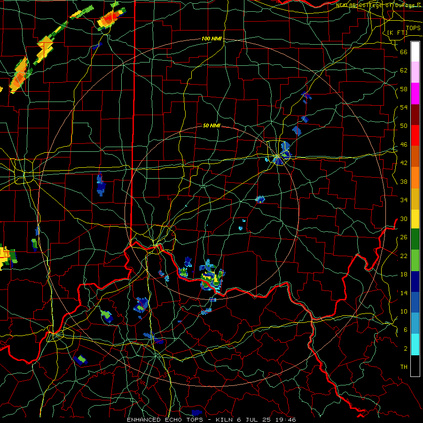Image resolution: width=423 pixels, height=423 pixels.
Task: Click the "10" legend value
Action: pyautogui.click(x=404, y=312)
